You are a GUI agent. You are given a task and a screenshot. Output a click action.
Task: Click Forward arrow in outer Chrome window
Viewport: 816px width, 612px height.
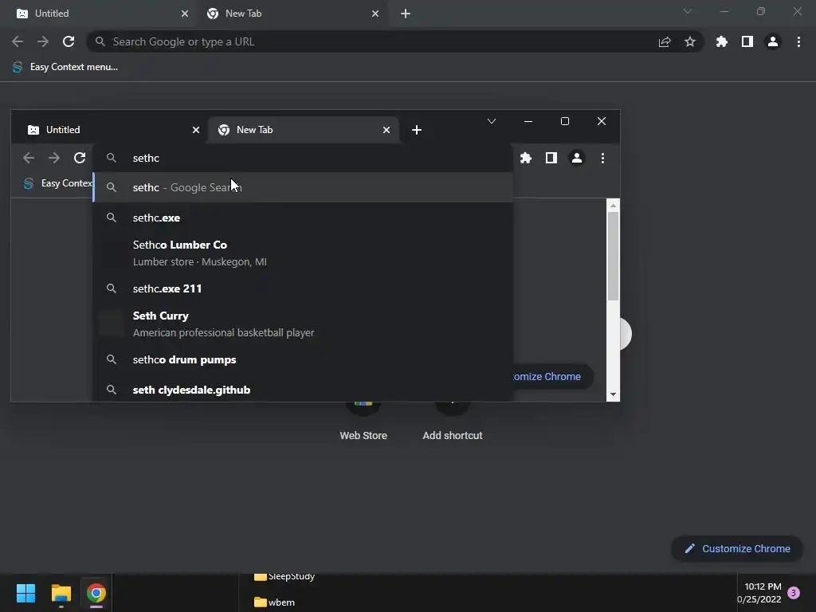coord(43,41)
